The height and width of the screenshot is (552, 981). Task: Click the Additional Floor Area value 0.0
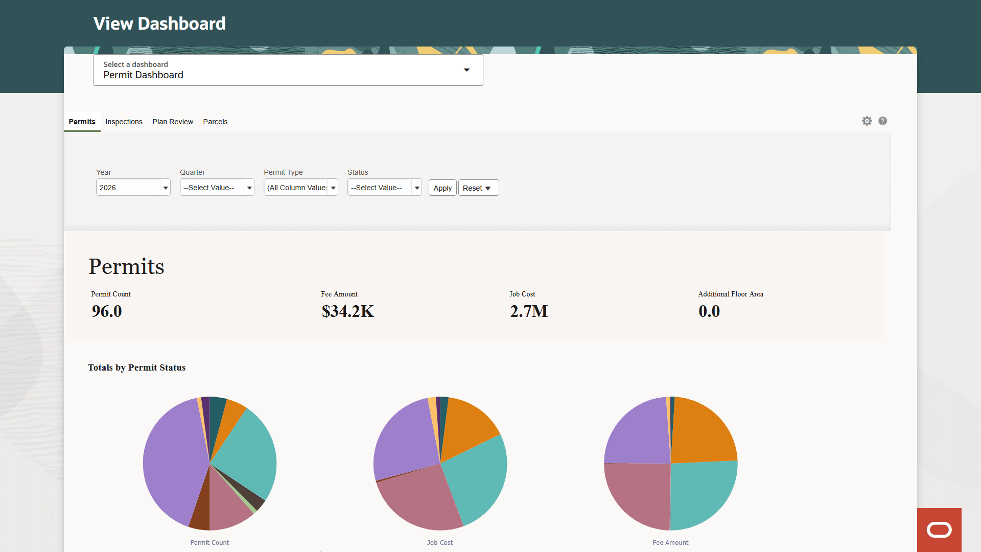pos(709,311)
